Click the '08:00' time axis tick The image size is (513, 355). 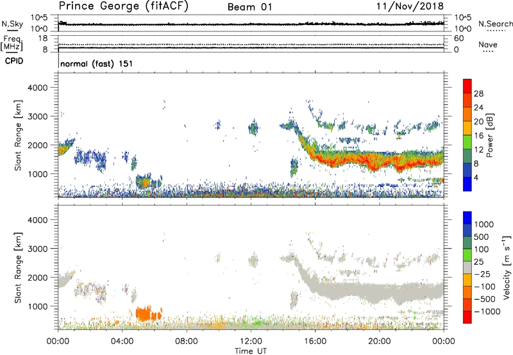[186, 342]
